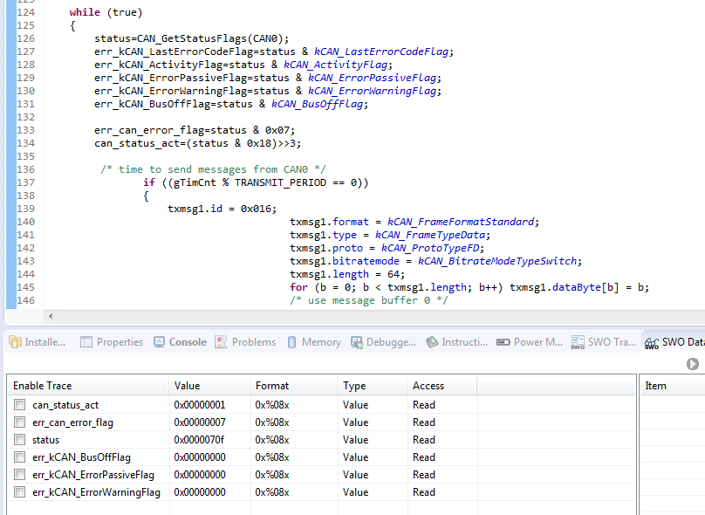
Task: Click kCAN_FrameFormatStandard in the code
Action: click(461, 222)
